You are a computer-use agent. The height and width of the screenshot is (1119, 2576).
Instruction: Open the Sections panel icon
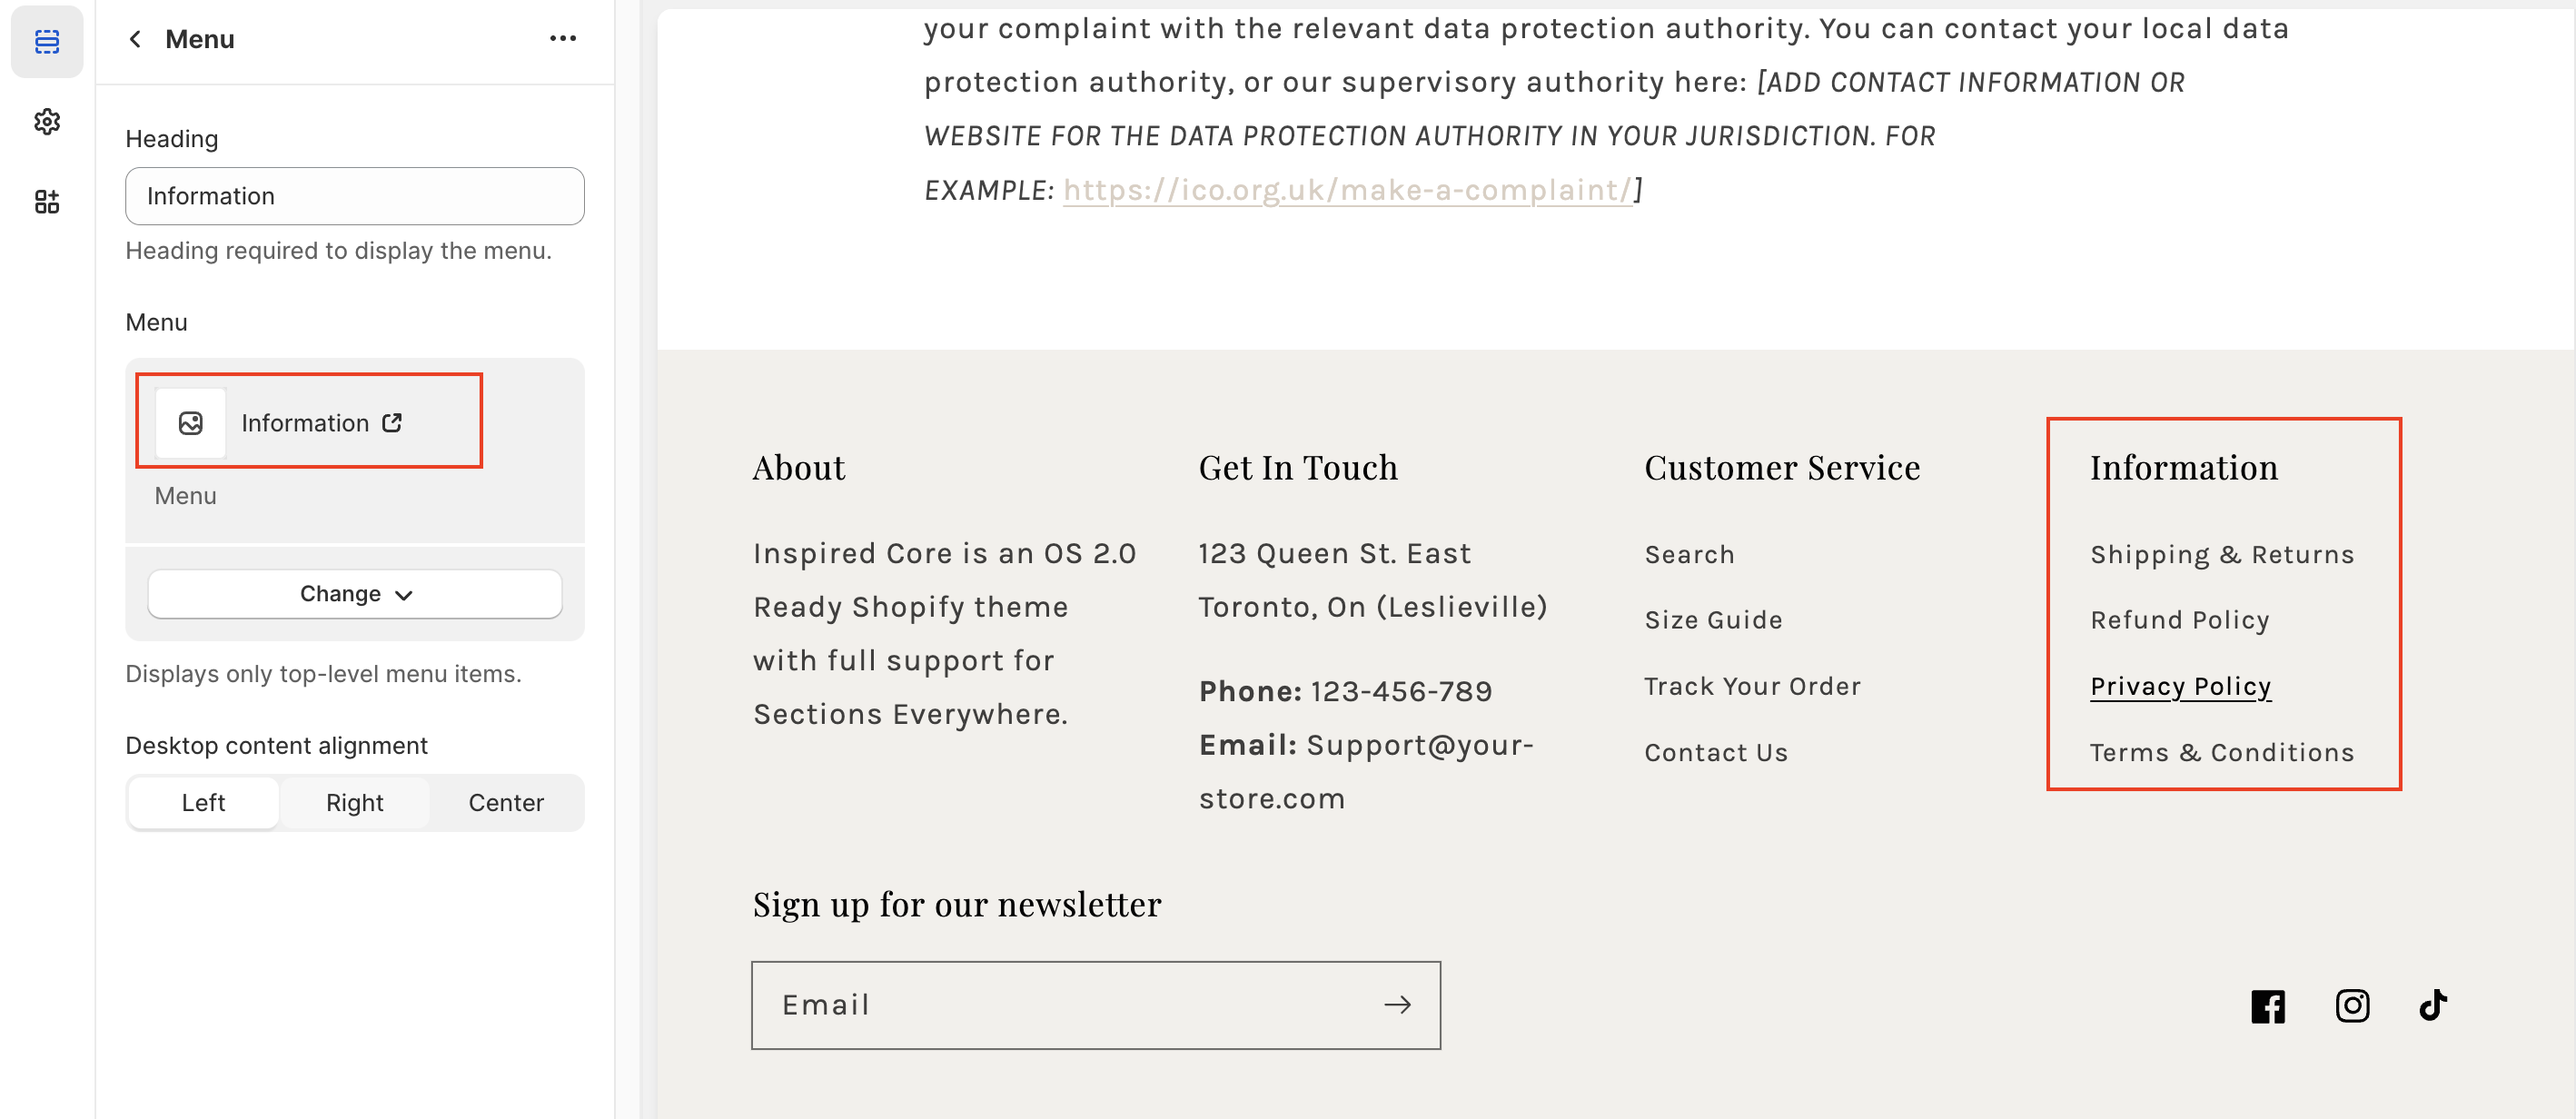tap(47, 41)
